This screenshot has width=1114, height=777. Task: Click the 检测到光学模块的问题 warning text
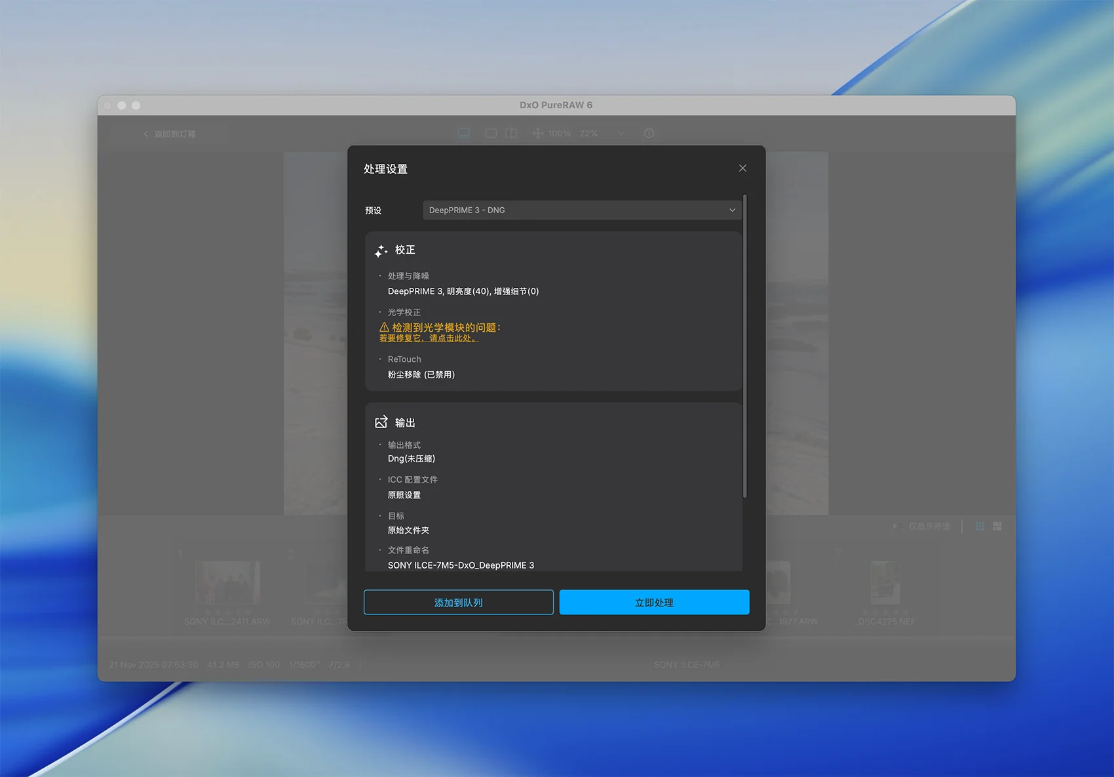(446, 327)
